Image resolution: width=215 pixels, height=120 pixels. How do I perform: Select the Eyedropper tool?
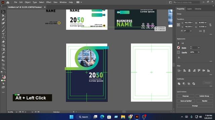coord(3,53)
